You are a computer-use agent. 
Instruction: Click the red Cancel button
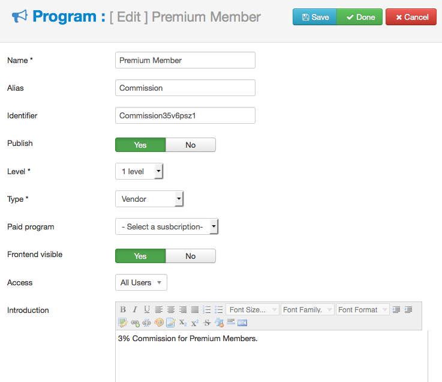pyautogui.click(x=411, y=17)
